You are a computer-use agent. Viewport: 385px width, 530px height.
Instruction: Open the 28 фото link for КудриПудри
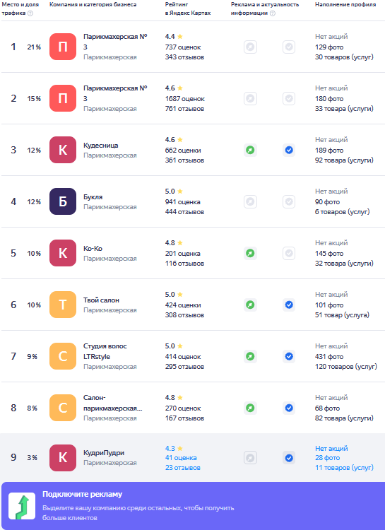click(328, 458)
